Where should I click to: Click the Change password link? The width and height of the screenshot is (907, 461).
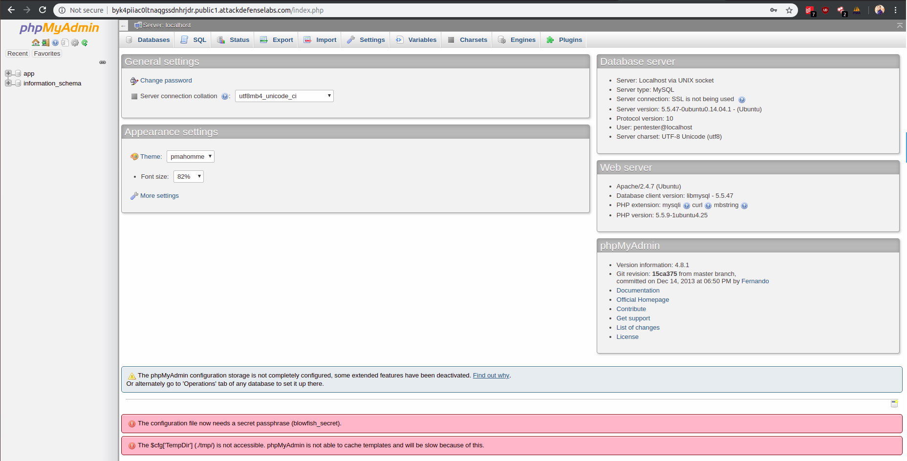pos(166,81)
